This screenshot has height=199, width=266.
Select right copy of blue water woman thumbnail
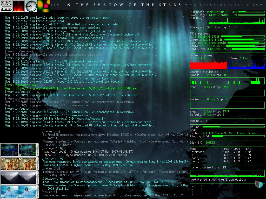[x=27, y=192]
